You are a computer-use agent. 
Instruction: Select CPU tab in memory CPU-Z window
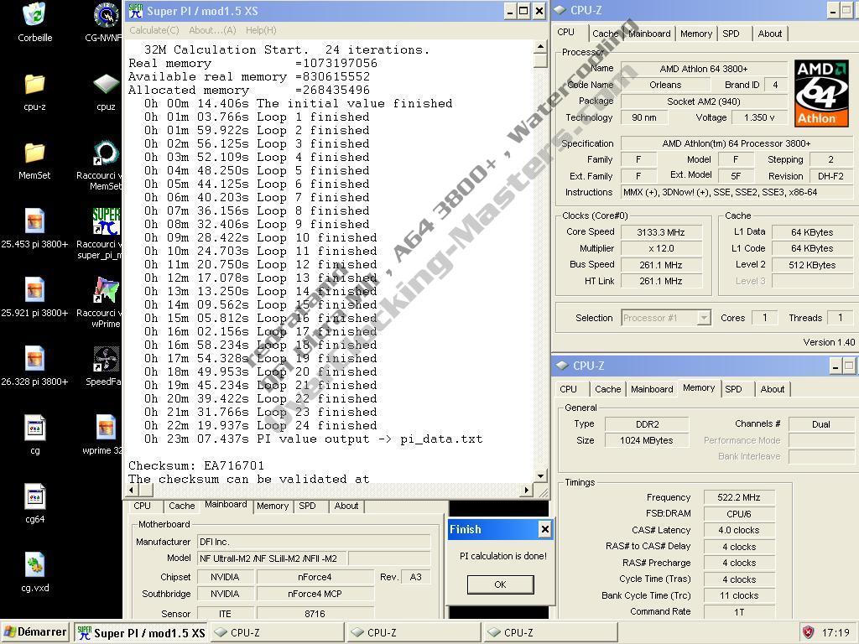coord(568,389)
